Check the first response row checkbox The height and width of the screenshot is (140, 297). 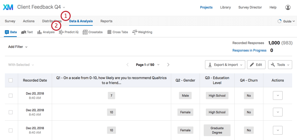point(10,96)
